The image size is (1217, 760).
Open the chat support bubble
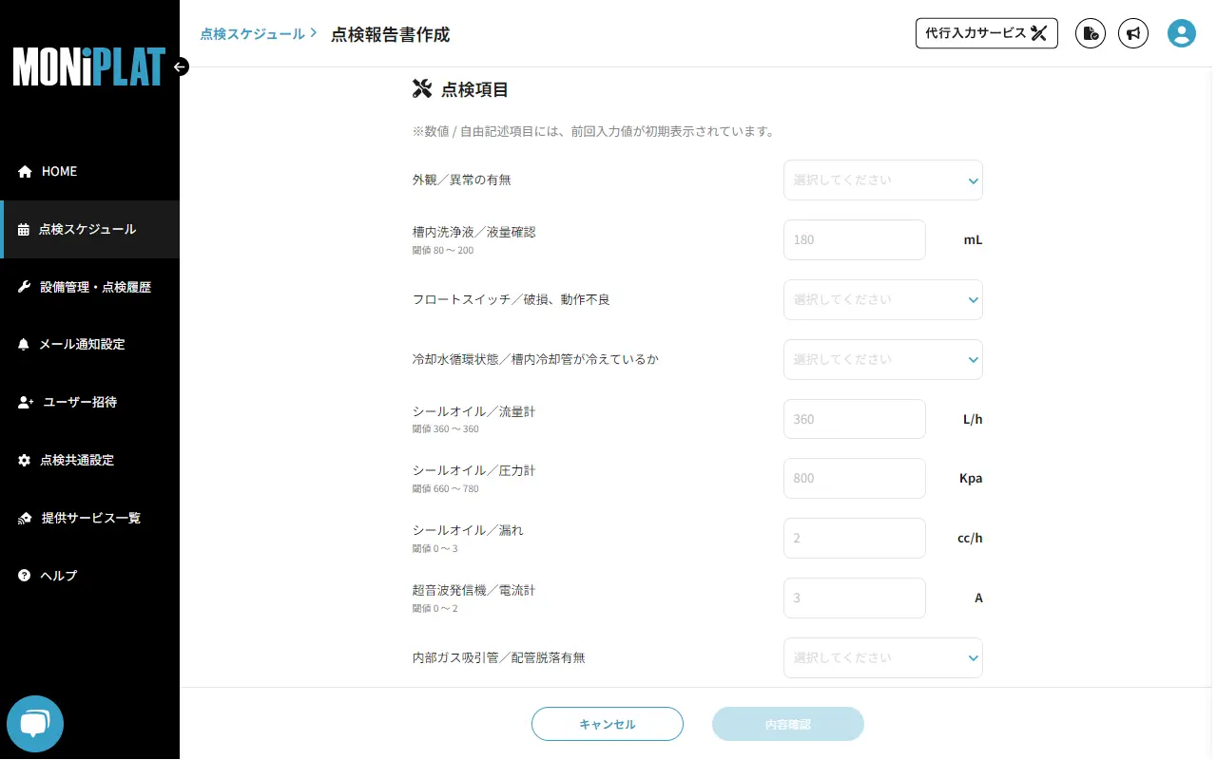click(35, 724)
